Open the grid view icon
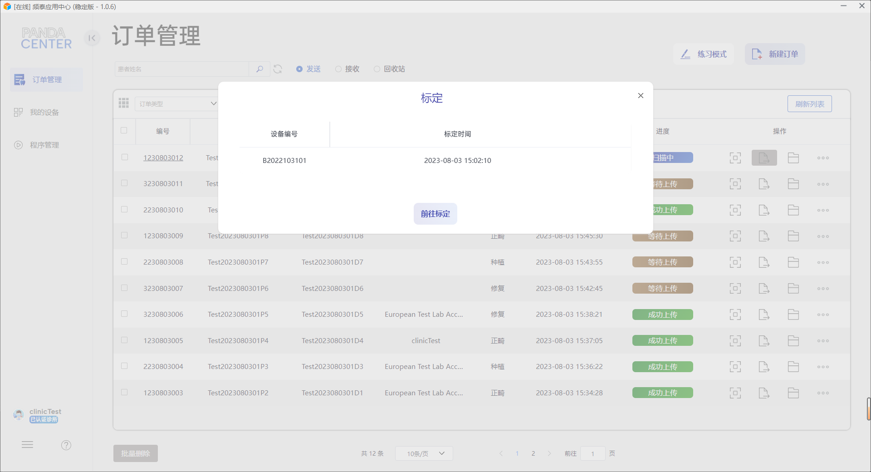 pos(124,103)
